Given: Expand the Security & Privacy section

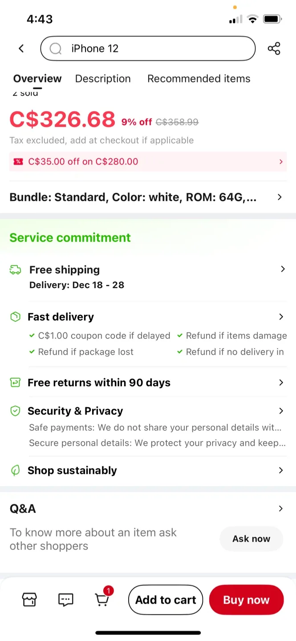Looking at the screenshot, I should [x=281, y=411].
